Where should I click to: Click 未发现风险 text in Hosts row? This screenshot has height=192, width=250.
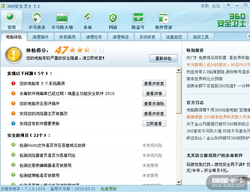pyautogui.click(x=152, y=146)
